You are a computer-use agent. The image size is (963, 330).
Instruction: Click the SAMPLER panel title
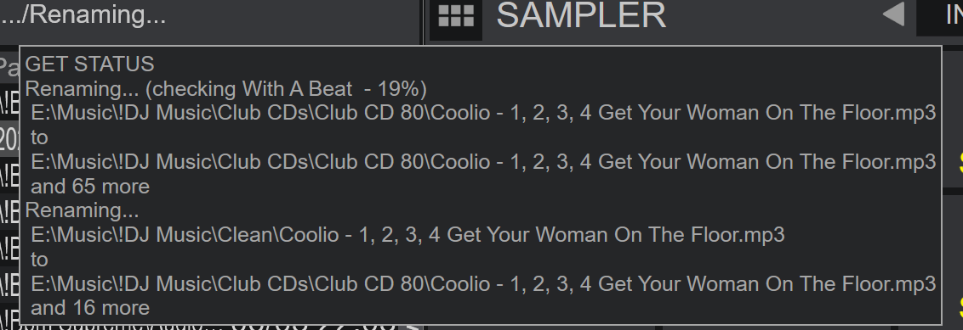pyautogui.click(x=581, y=14)
